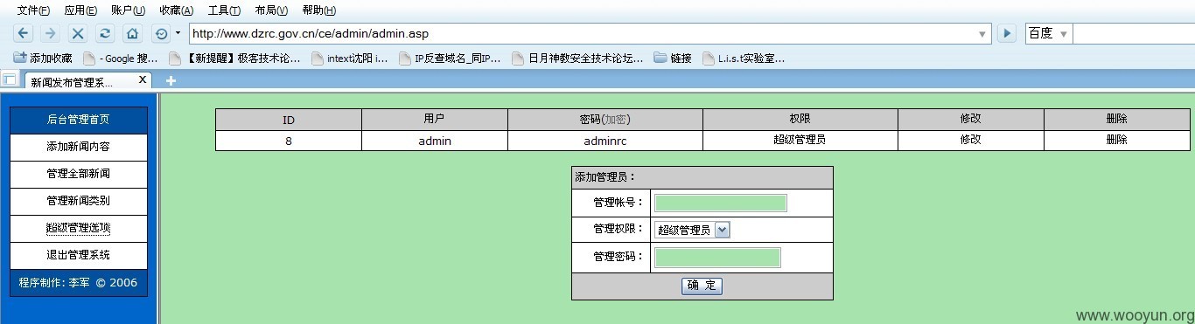Go to the browser home page icon

point(132,33)
